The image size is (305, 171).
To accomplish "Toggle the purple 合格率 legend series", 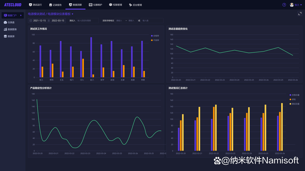I will click(155, 36).
